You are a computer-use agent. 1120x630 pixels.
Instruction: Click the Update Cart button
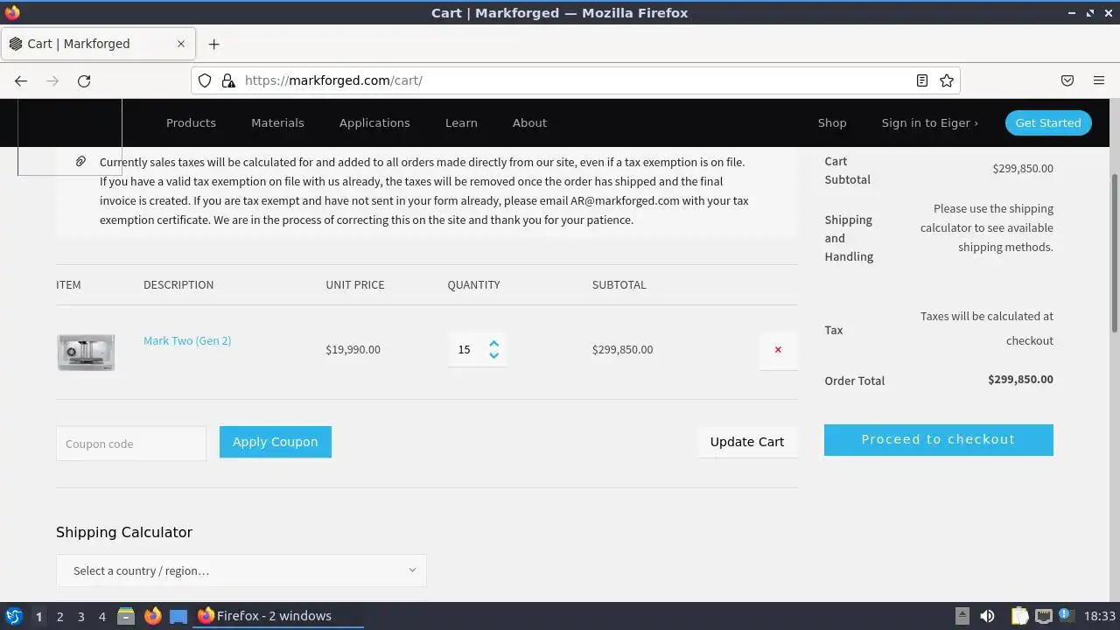[747, 442]
